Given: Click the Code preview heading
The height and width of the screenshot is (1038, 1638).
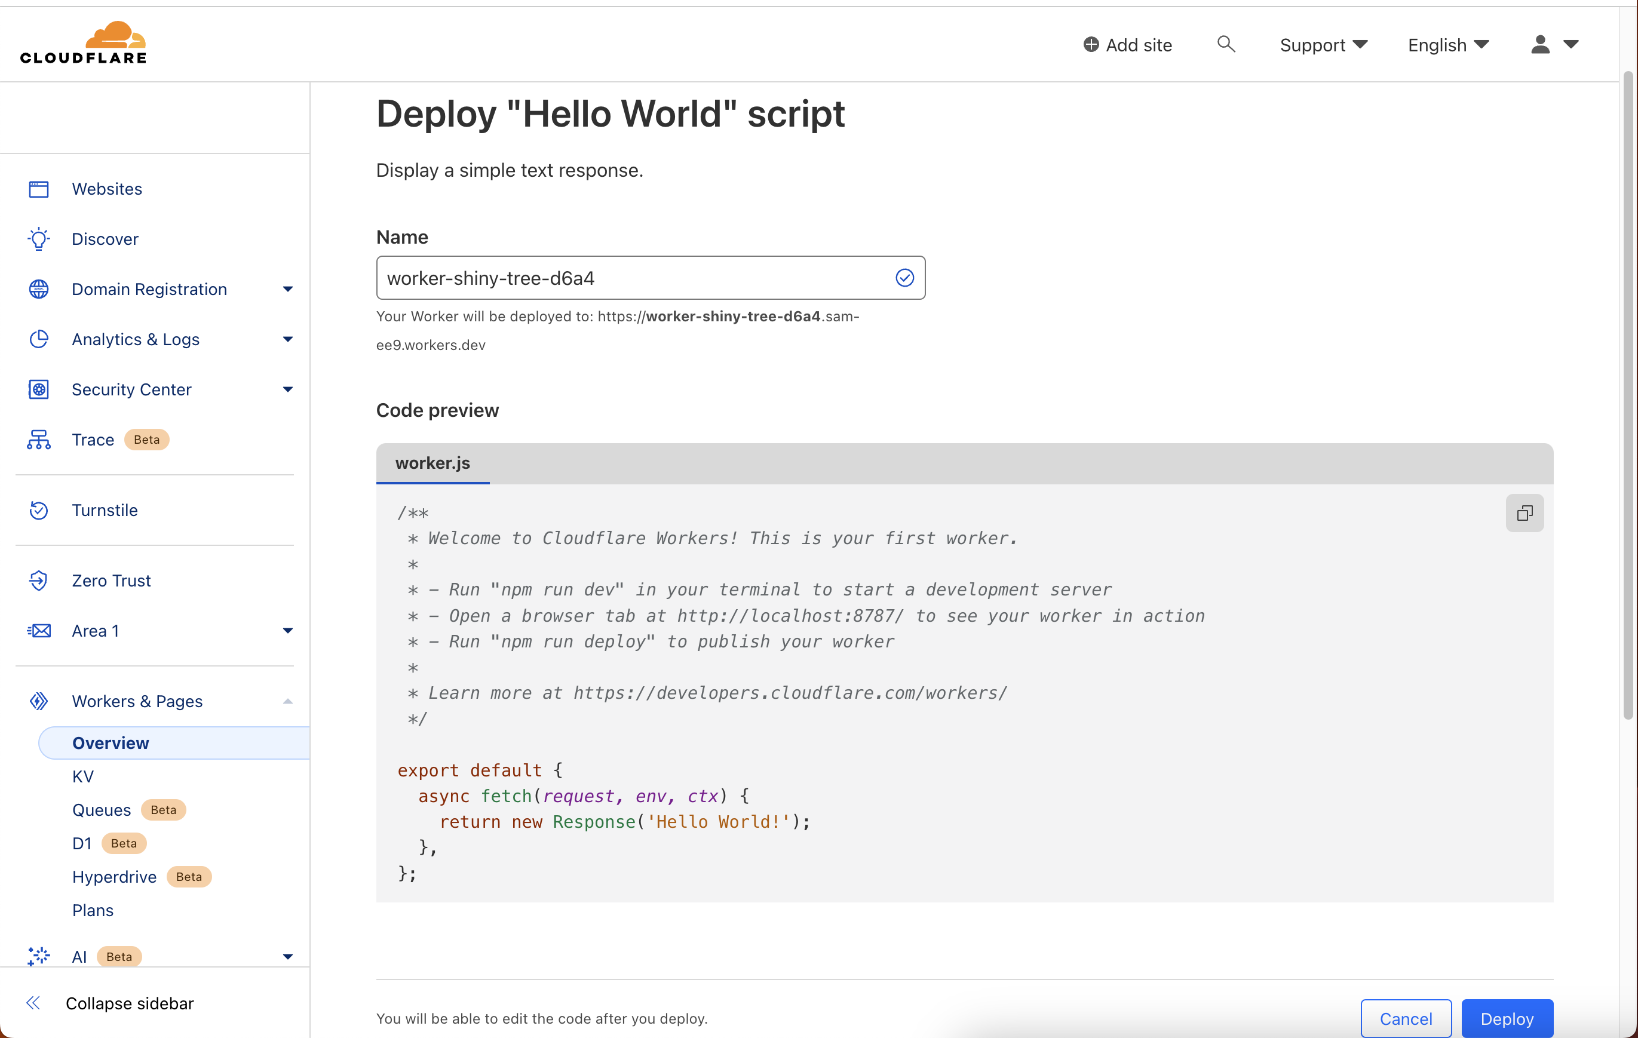Looking at the screenshot, I should tap(437, 410).
